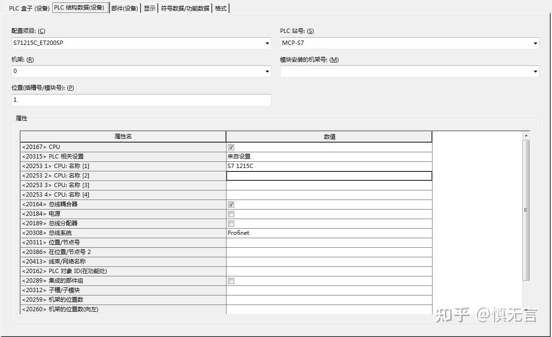Select the S7 1215C value cell

pyautogui.click(x=329, y=166)
